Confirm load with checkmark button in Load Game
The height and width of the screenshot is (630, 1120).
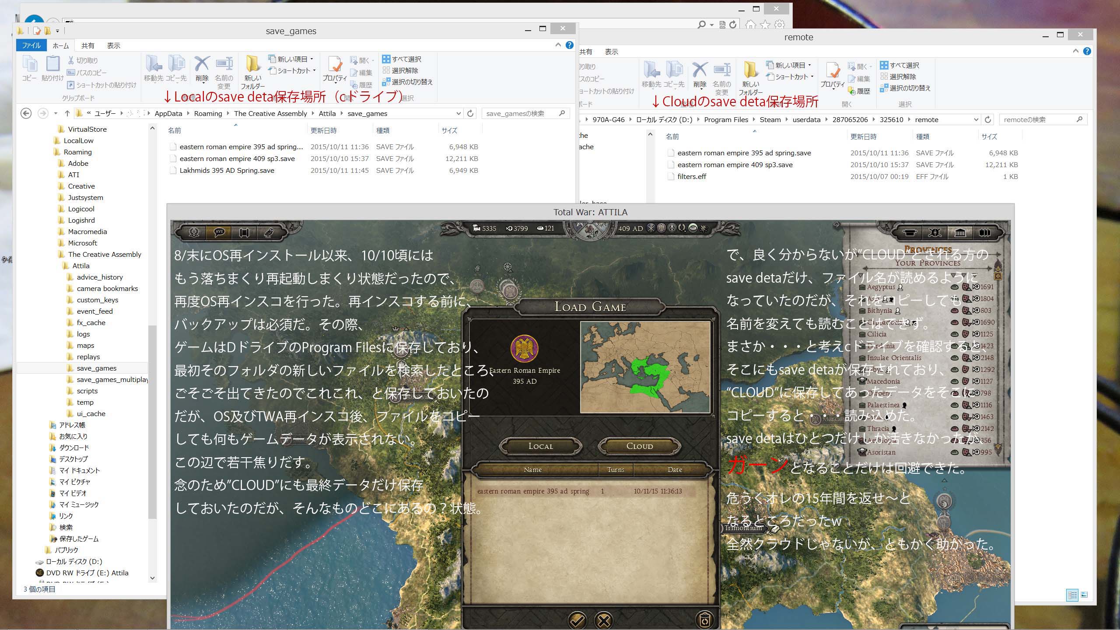(x=577, y=620)
